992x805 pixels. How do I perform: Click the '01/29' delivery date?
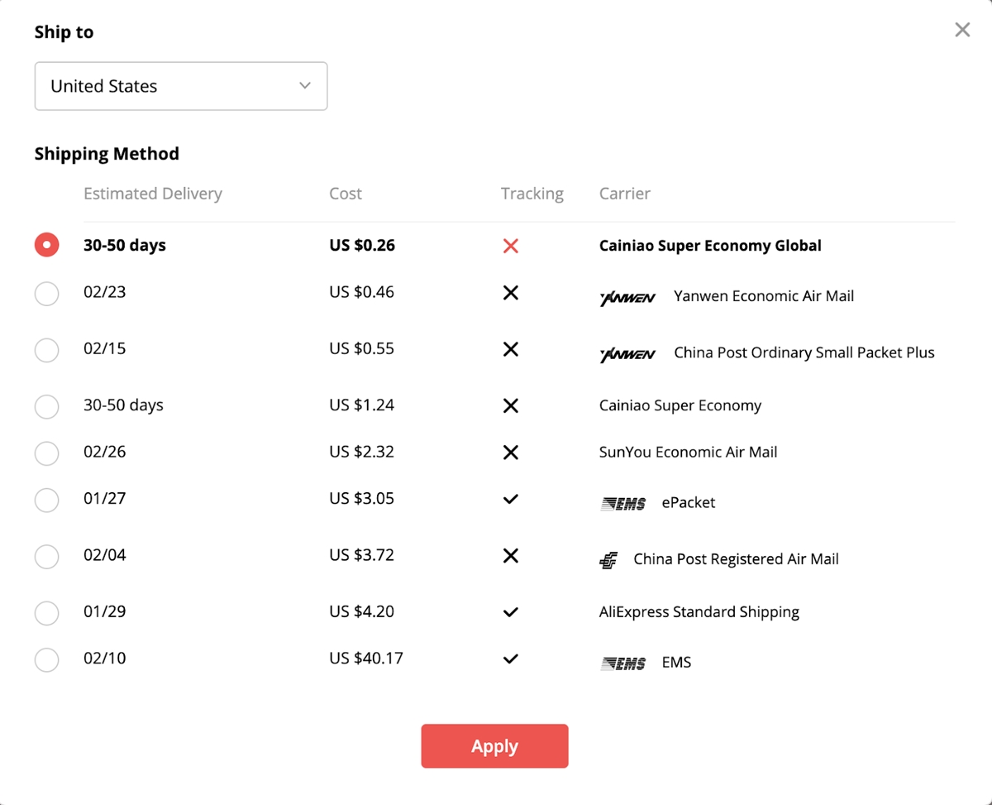click(105, 611)
